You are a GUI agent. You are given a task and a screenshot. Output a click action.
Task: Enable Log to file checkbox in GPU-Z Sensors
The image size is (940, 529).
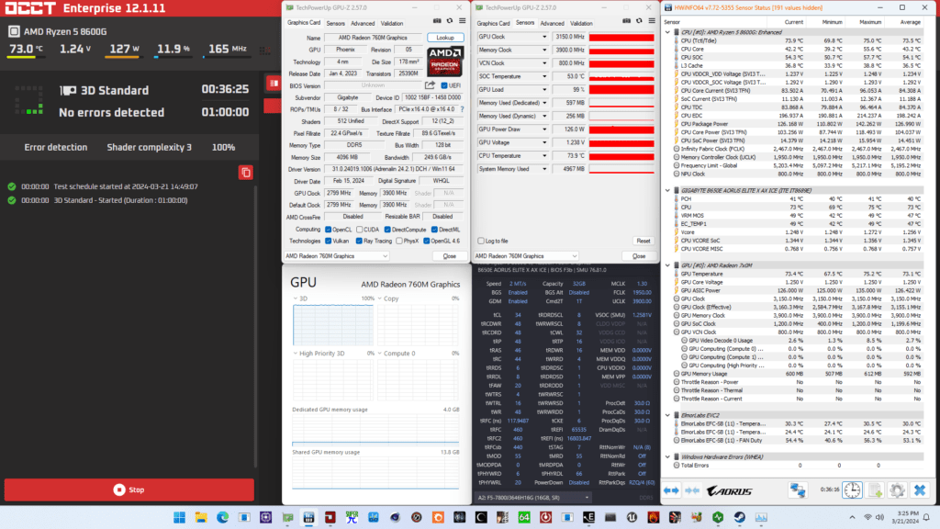coord(481,242)
